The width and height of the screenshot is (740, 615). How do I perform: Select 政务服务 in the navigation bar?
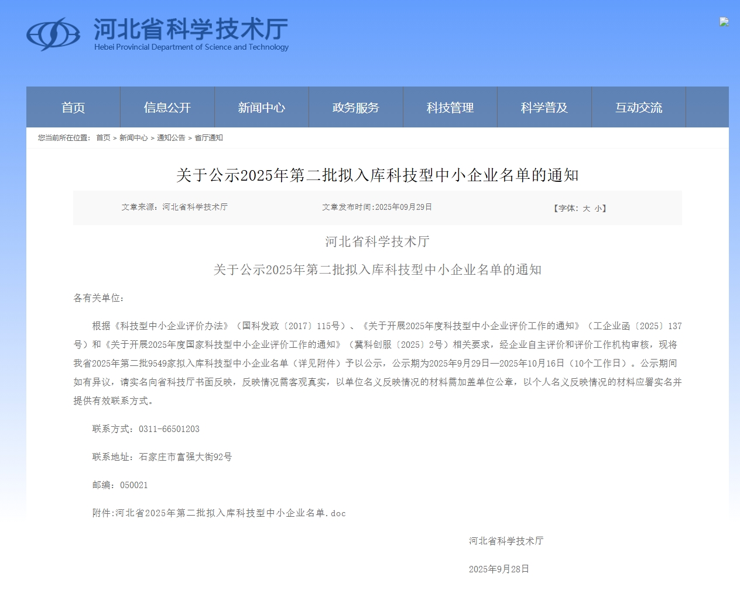coord(355,108)
